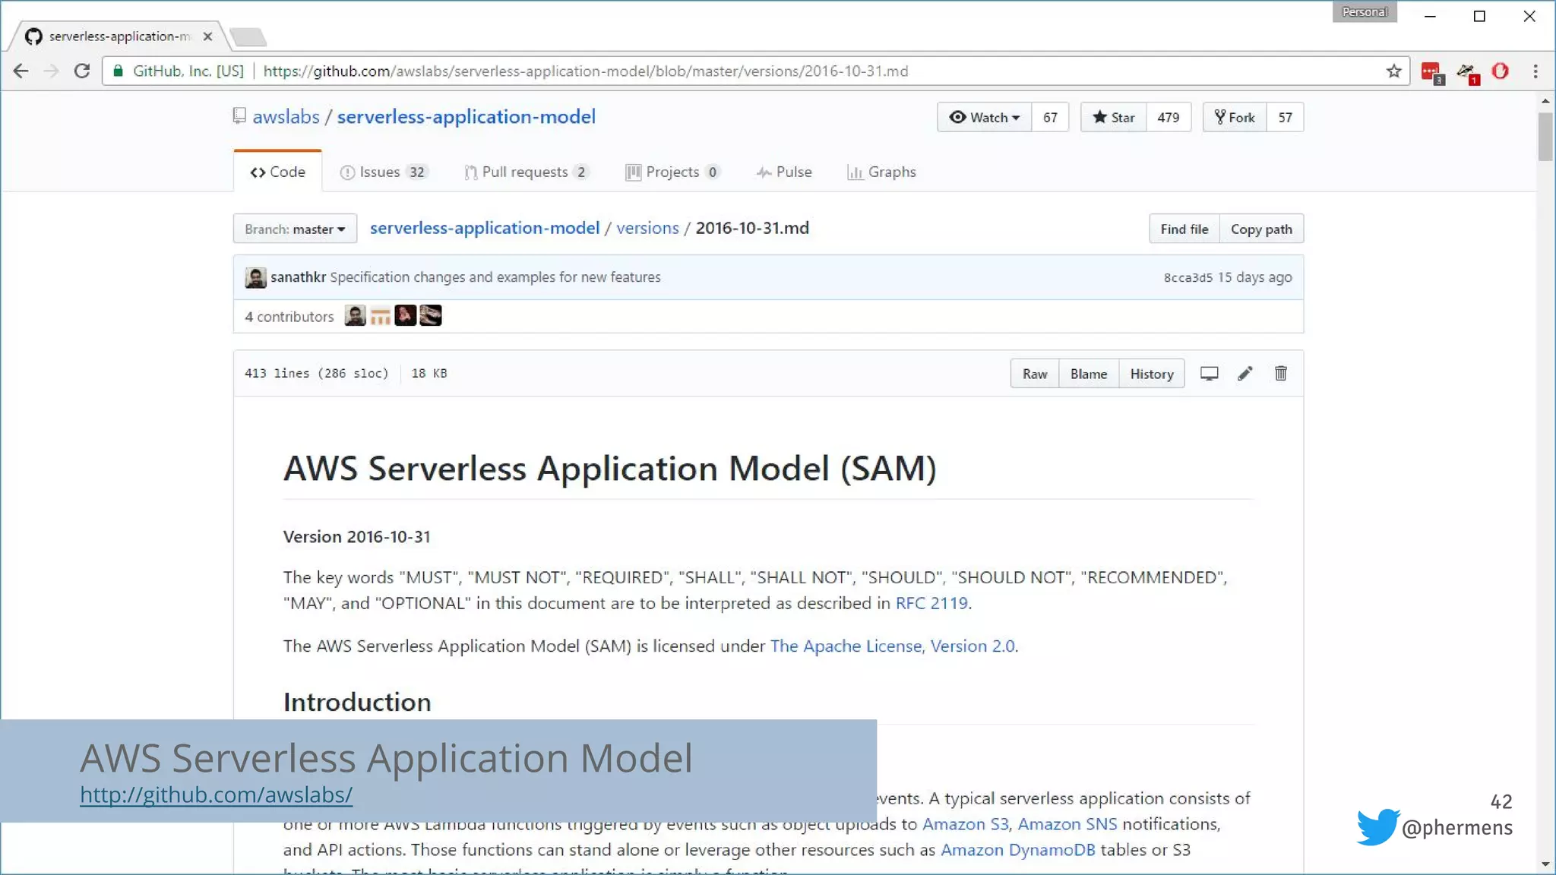Star the repository

(x=1113, y=118)
